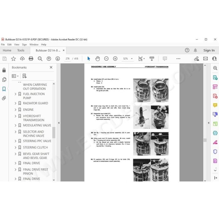The image size is (219, 219).
Task: Add document to starred favorites
Action: point(13,59)
